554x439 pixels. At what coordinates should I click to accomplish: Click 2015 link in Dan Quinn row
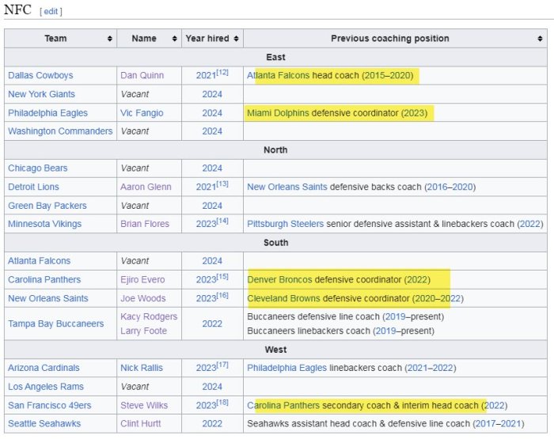[x=374, y=75]
